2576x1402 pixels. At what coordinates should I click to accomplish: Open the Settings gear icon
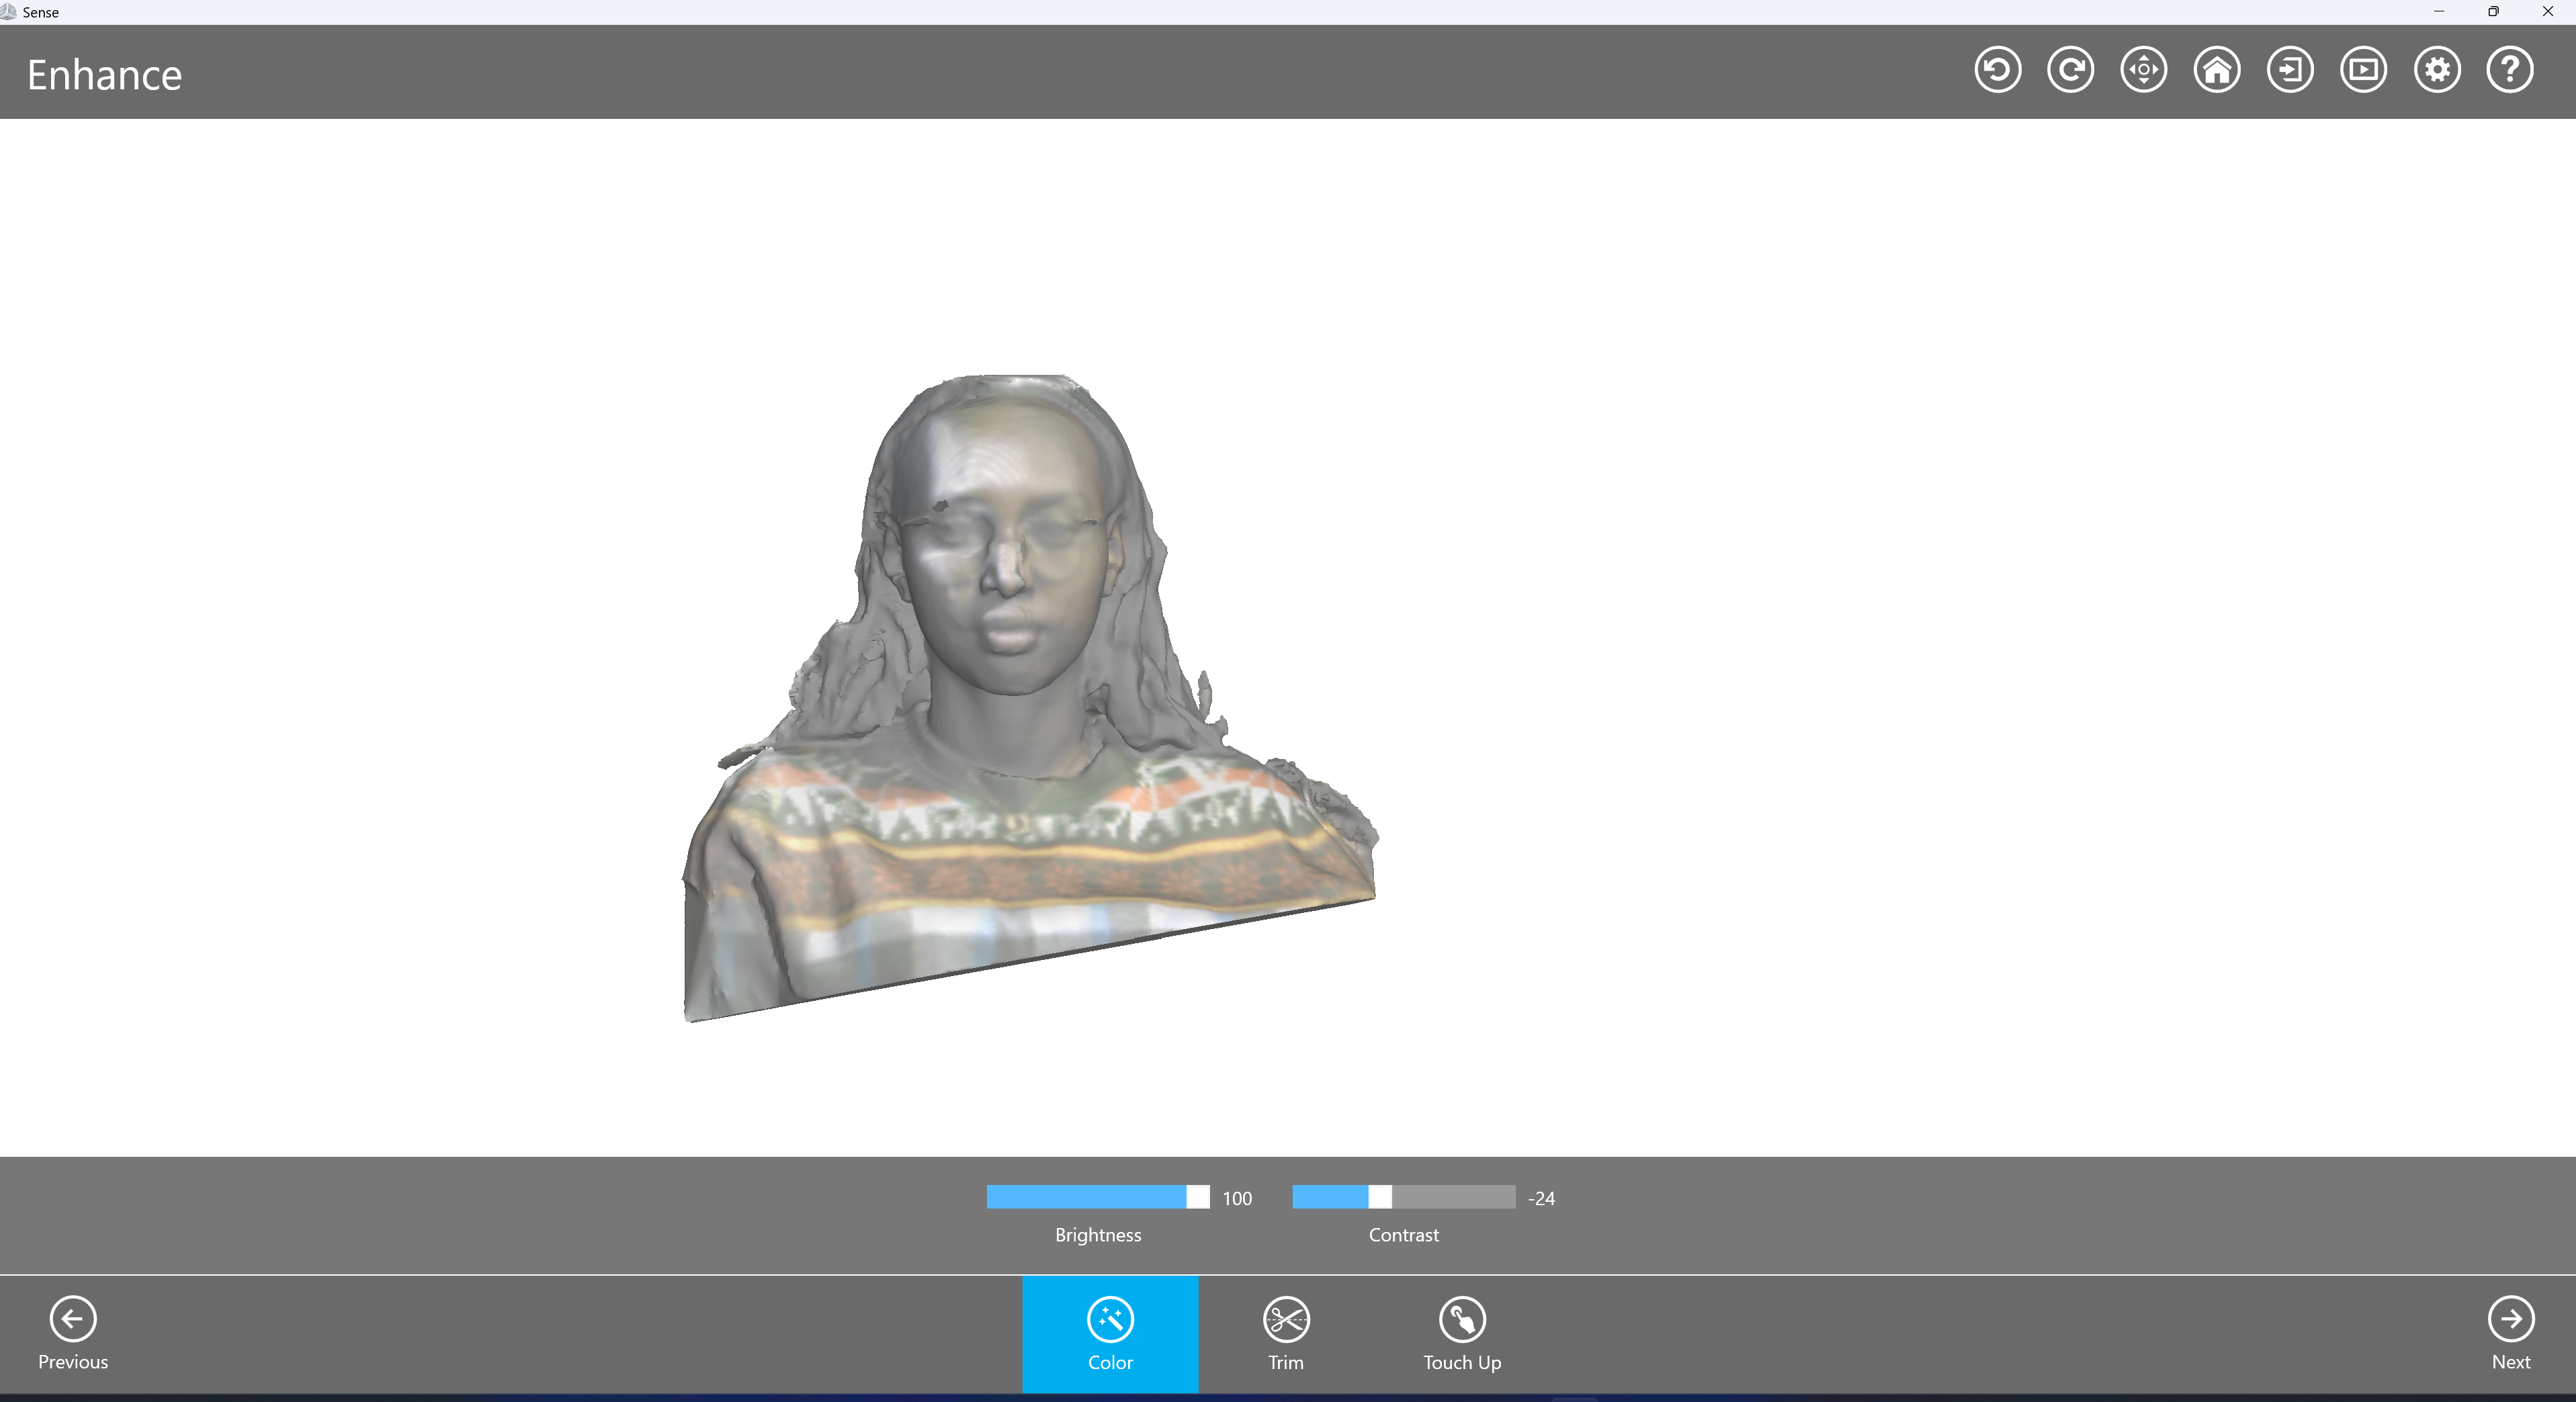(2437, 70)
